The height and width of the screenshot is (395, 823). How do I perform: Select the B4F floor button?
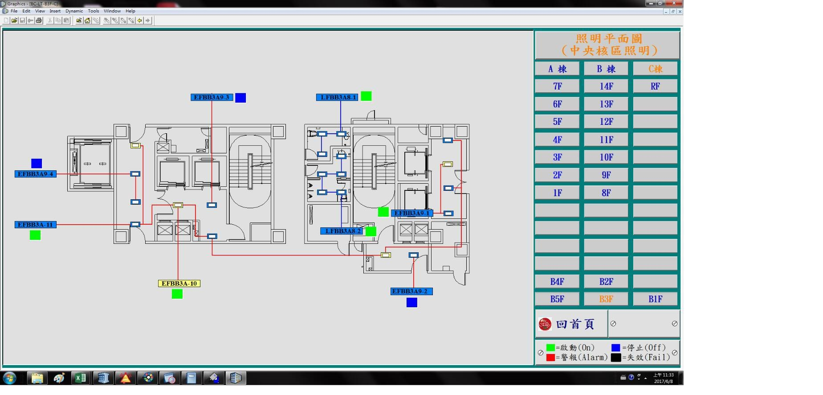coord(557,282)
